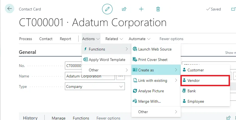Screen dimensions: 236x120
Task: Expand the Functions submenu arrow
Action: tap(127, 49)
